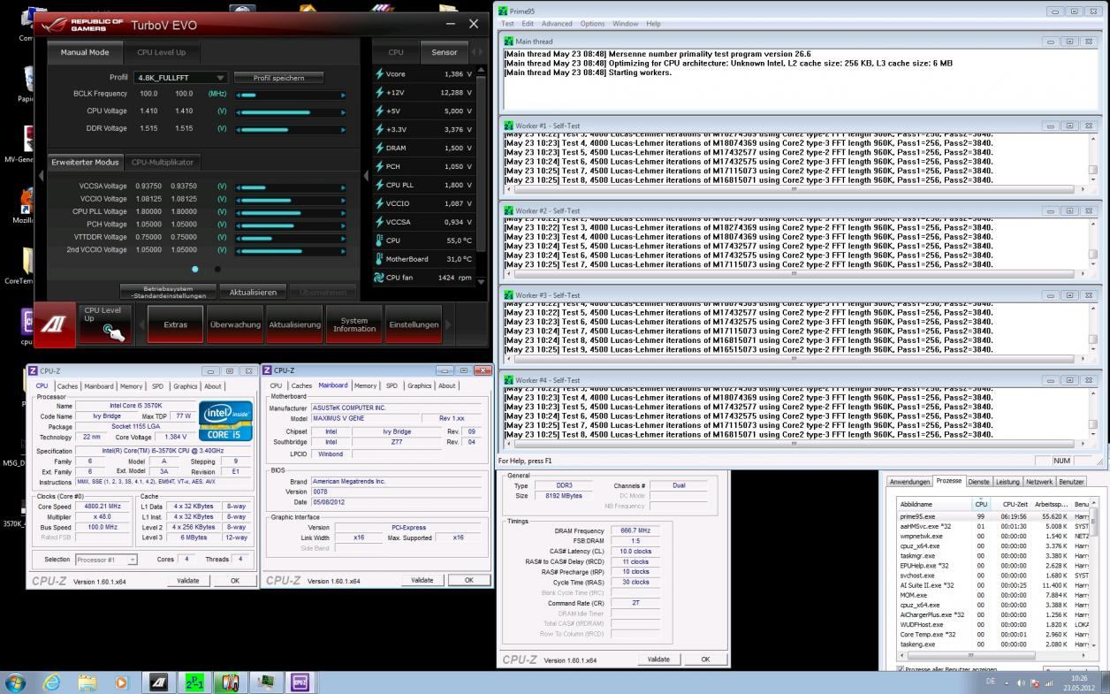The height and width of the screenshot is (694, 1110).
Task: Switch to AI Suite II taskbar button
Action: click(160, 683)
